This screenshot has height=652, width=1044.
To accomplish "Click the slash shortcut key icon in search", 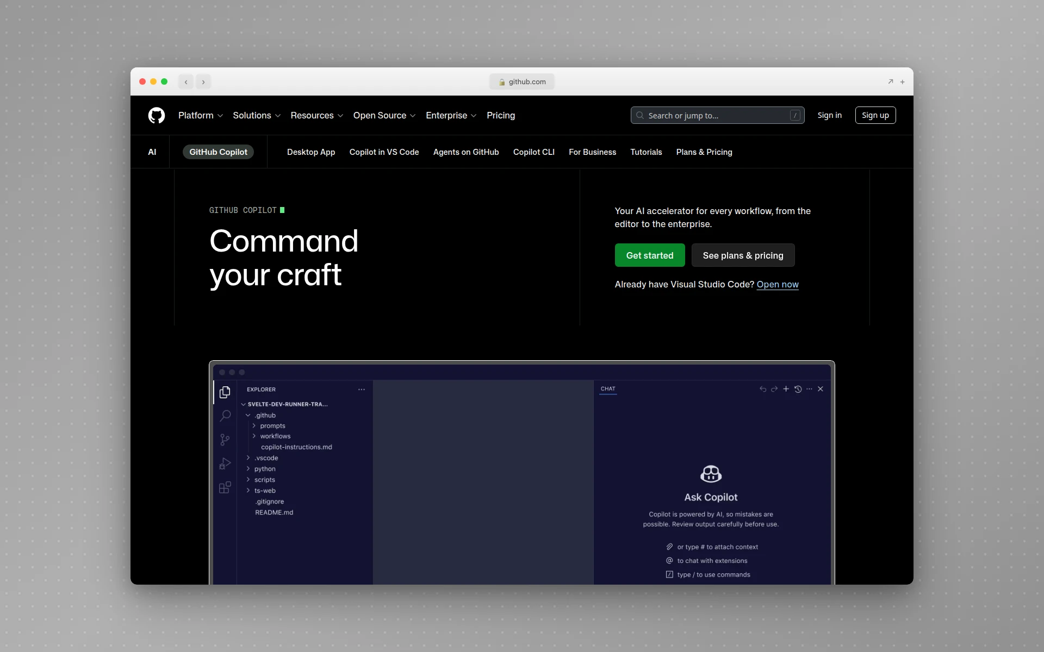I will point(795,115).
